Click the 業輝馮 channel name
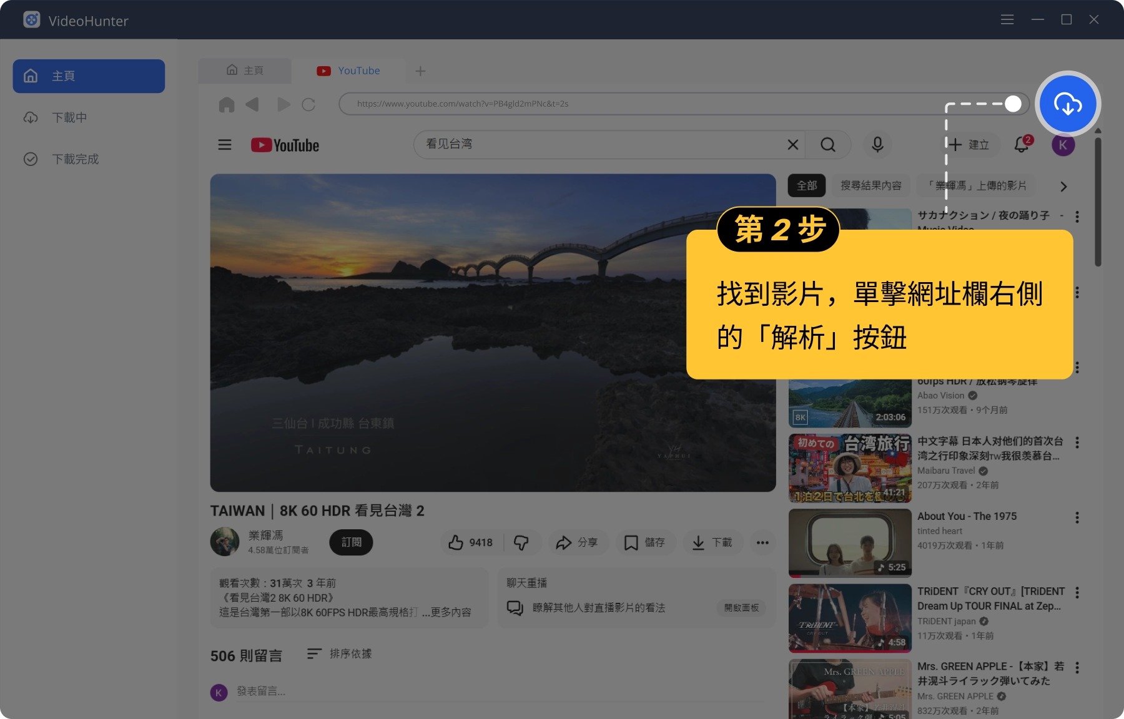The width and height of the screenshot is (1124, 719). 266,536
